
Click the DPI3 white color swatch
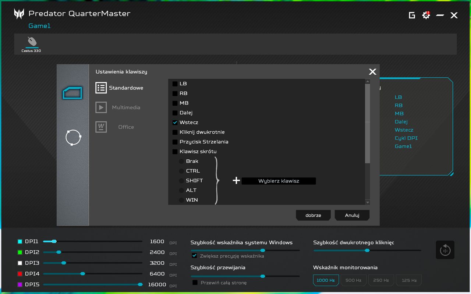click(20, 263)
